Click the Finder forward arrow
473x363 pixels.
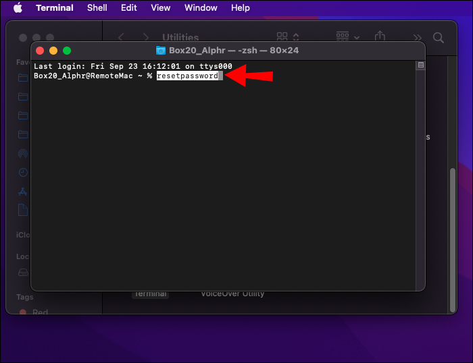pyautogui.click(x=146, y=37)
